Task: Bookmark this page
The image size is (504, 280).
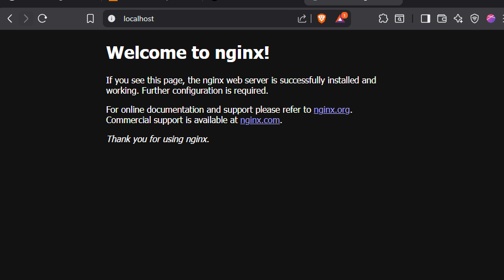Action: tap(90, 19)
